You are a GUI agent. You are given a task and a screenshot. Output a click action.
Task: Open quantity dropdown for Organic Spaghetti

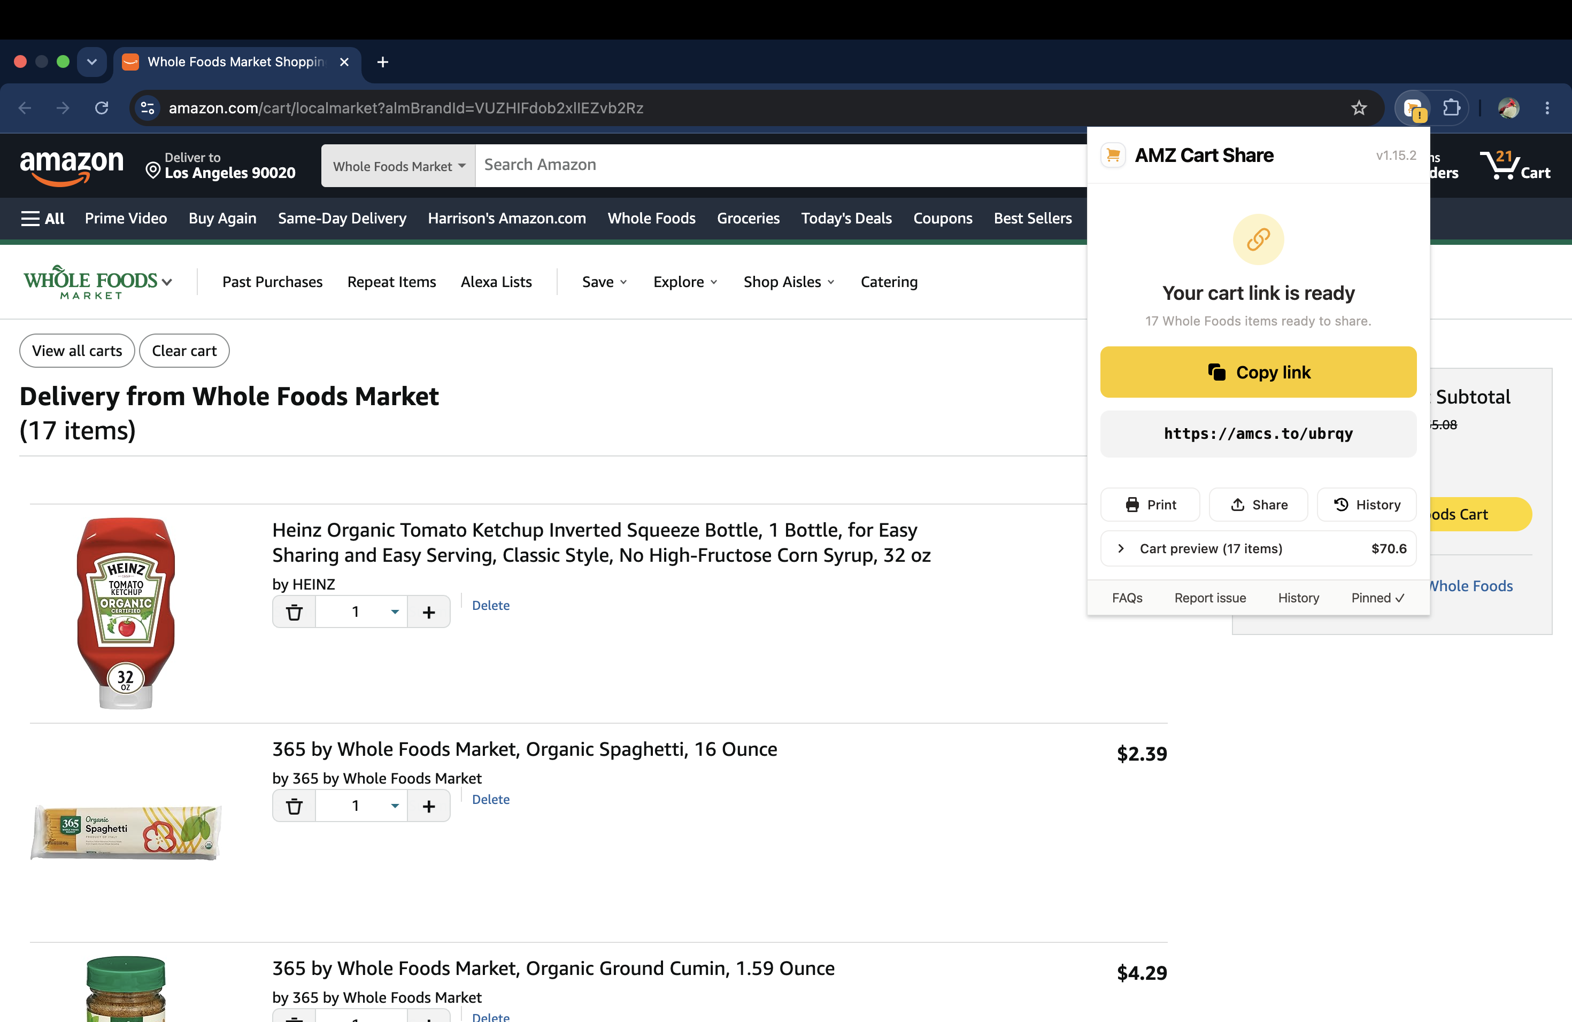point(362,806)
